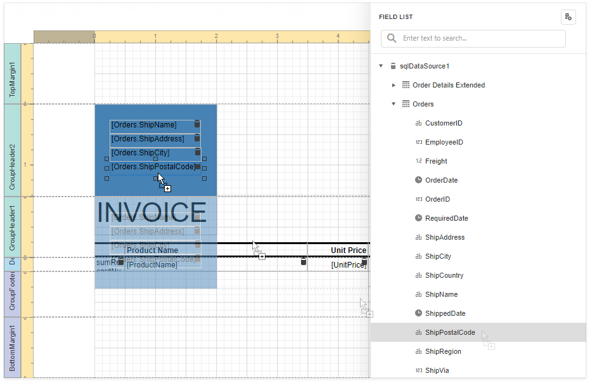Click the 1.2 decimal icon next to Freight
Viewport: 590px width, 383px height.
[x=418, y=161]
